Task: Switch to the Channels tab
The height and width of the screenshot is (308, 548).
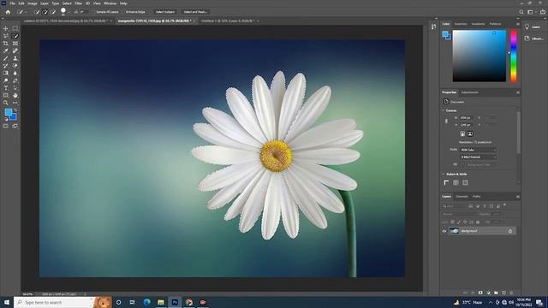Action: click(462, 197)
